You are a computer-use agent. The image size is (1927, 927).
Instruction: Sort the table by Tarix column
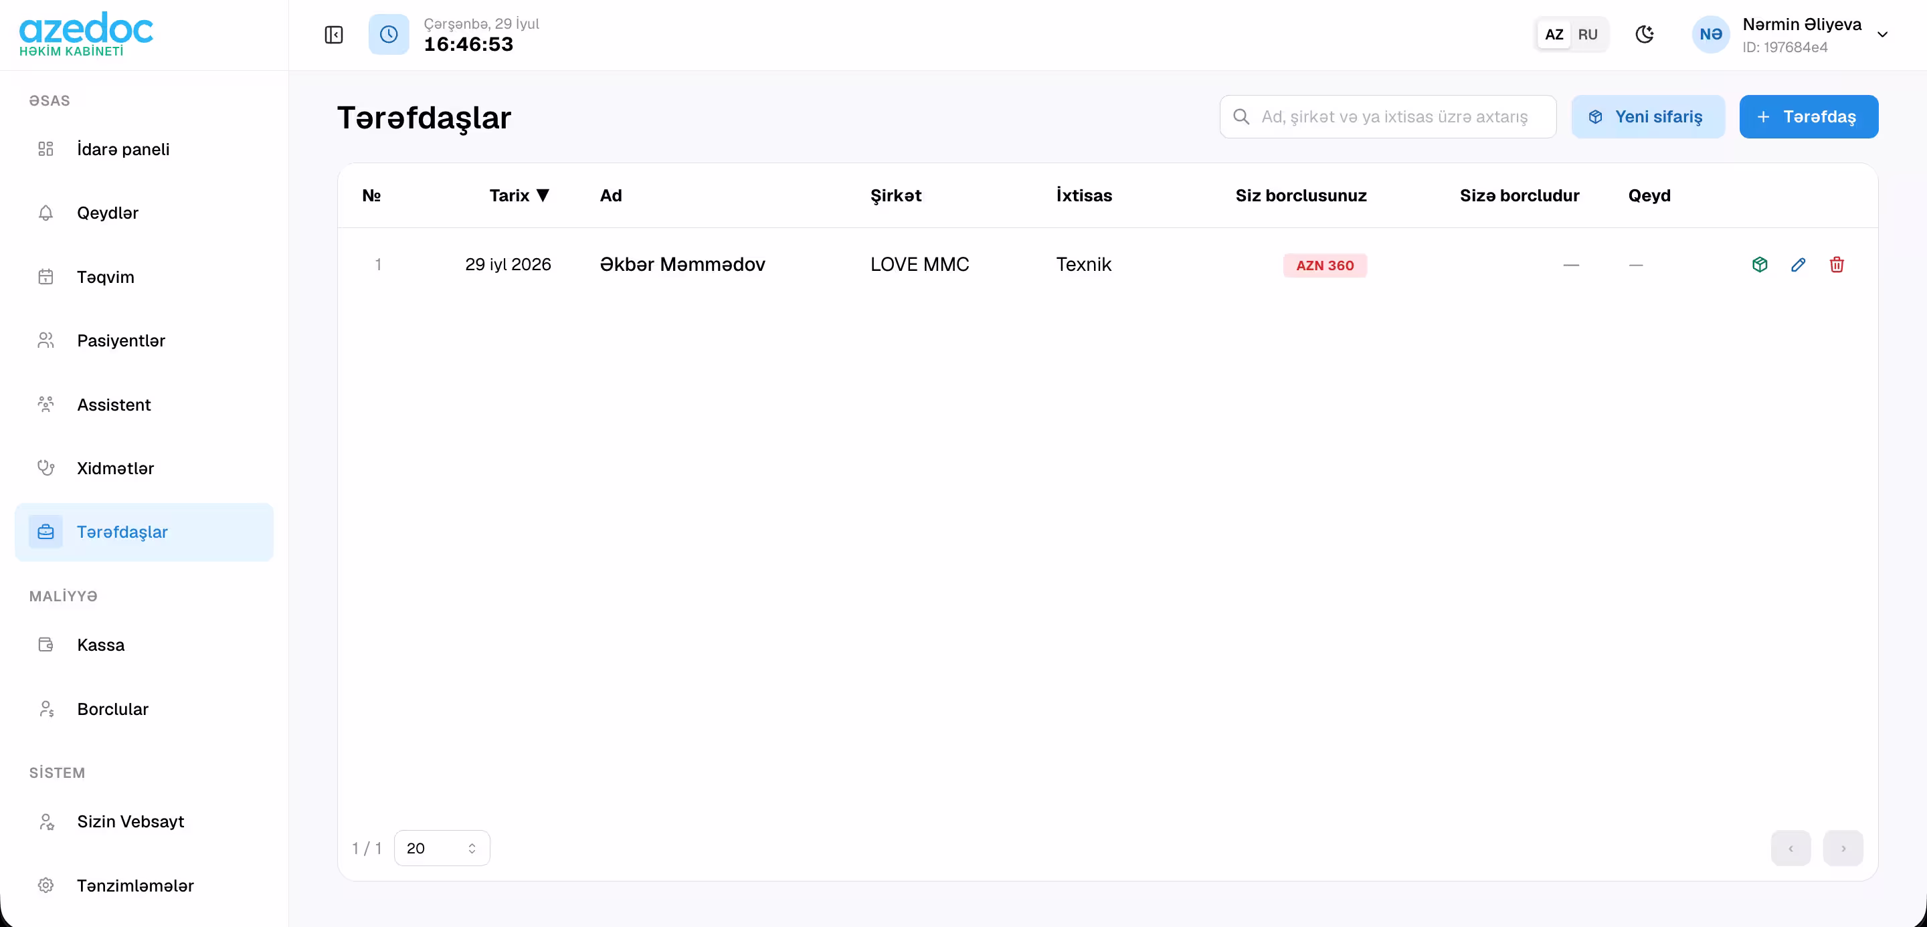coord(520,196)
